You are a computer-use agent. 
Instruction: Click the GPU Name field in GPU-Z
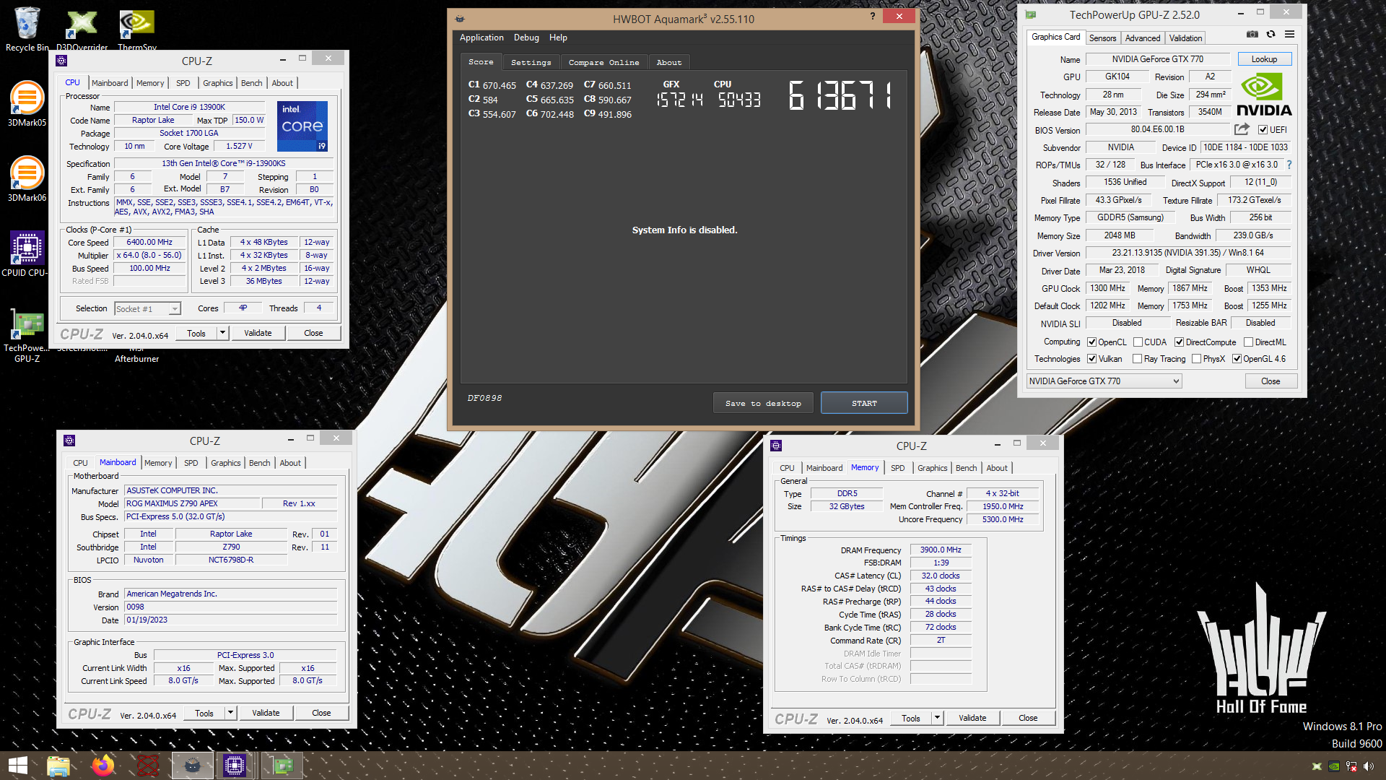point(1156,59)
